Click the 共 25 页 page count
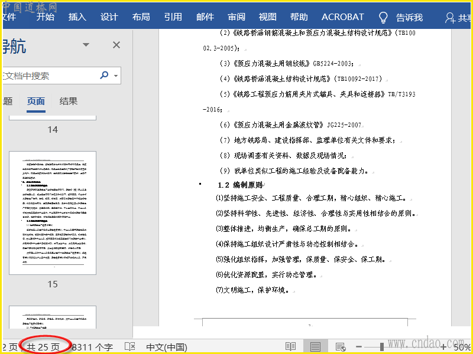The image size is (473, 354). (x=44, y=347)
